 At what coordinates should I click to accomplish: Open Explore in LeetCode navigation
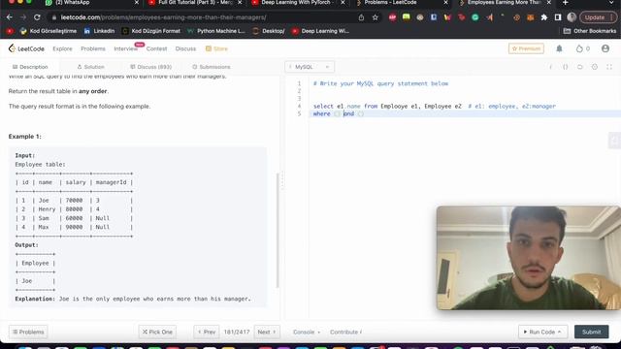pyautogui.click(x=62, y=48)
